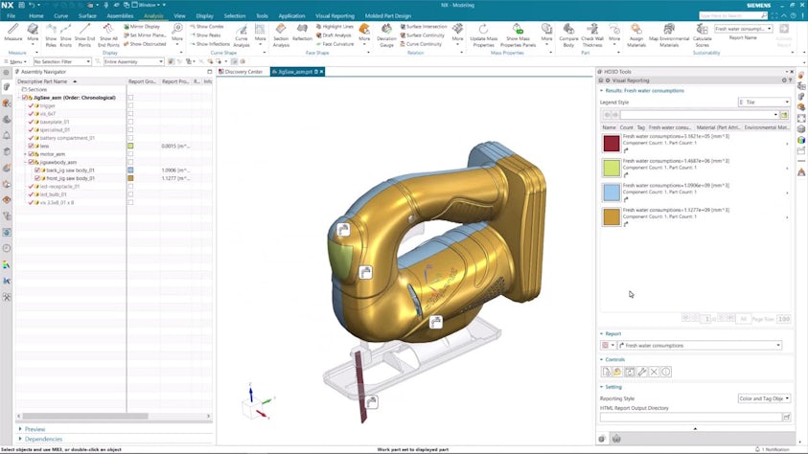The width and height of the screenshot is (808, 454).
Task: Click Show Knots icon
Action: 65,35
